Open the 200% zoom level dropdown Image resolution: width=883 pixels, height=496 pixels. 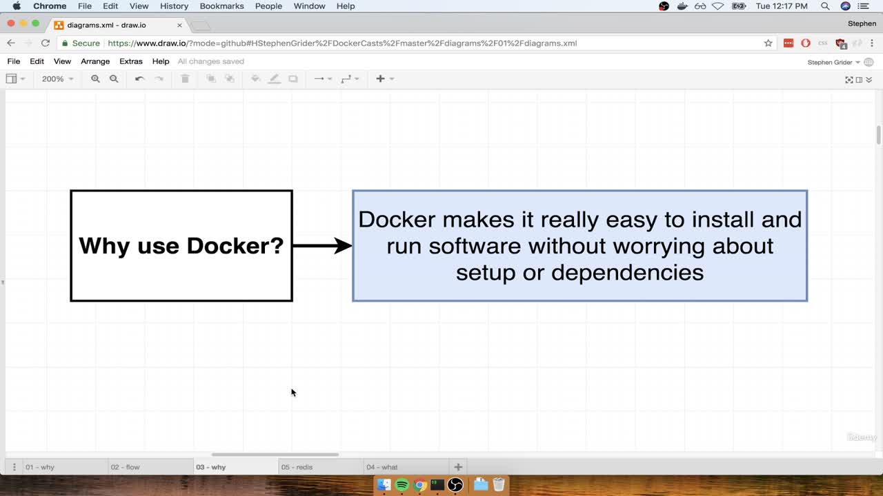pyautogui.click(x=57, y=79)
